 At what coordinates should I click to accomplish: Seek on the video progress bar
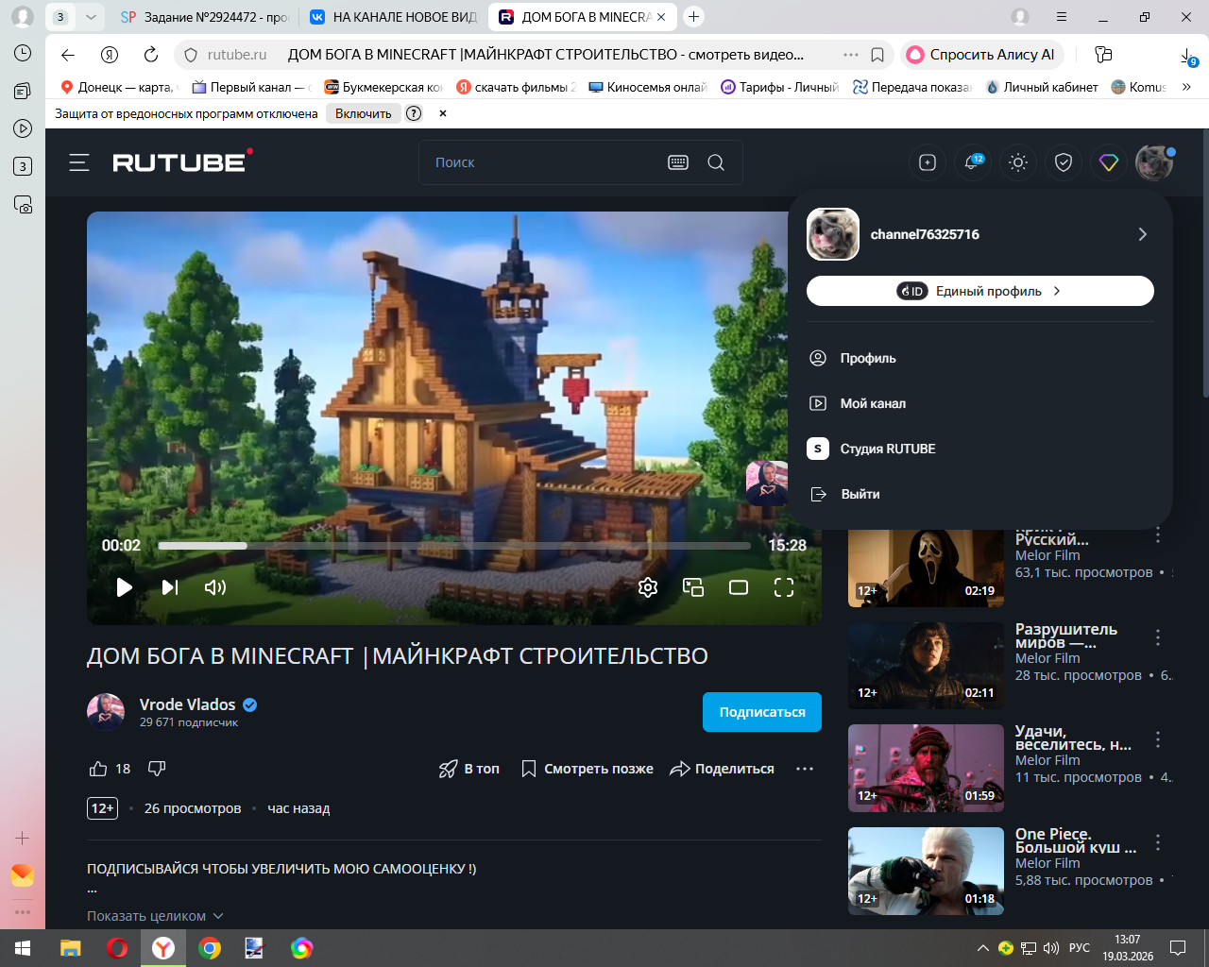tap(454, 546)
